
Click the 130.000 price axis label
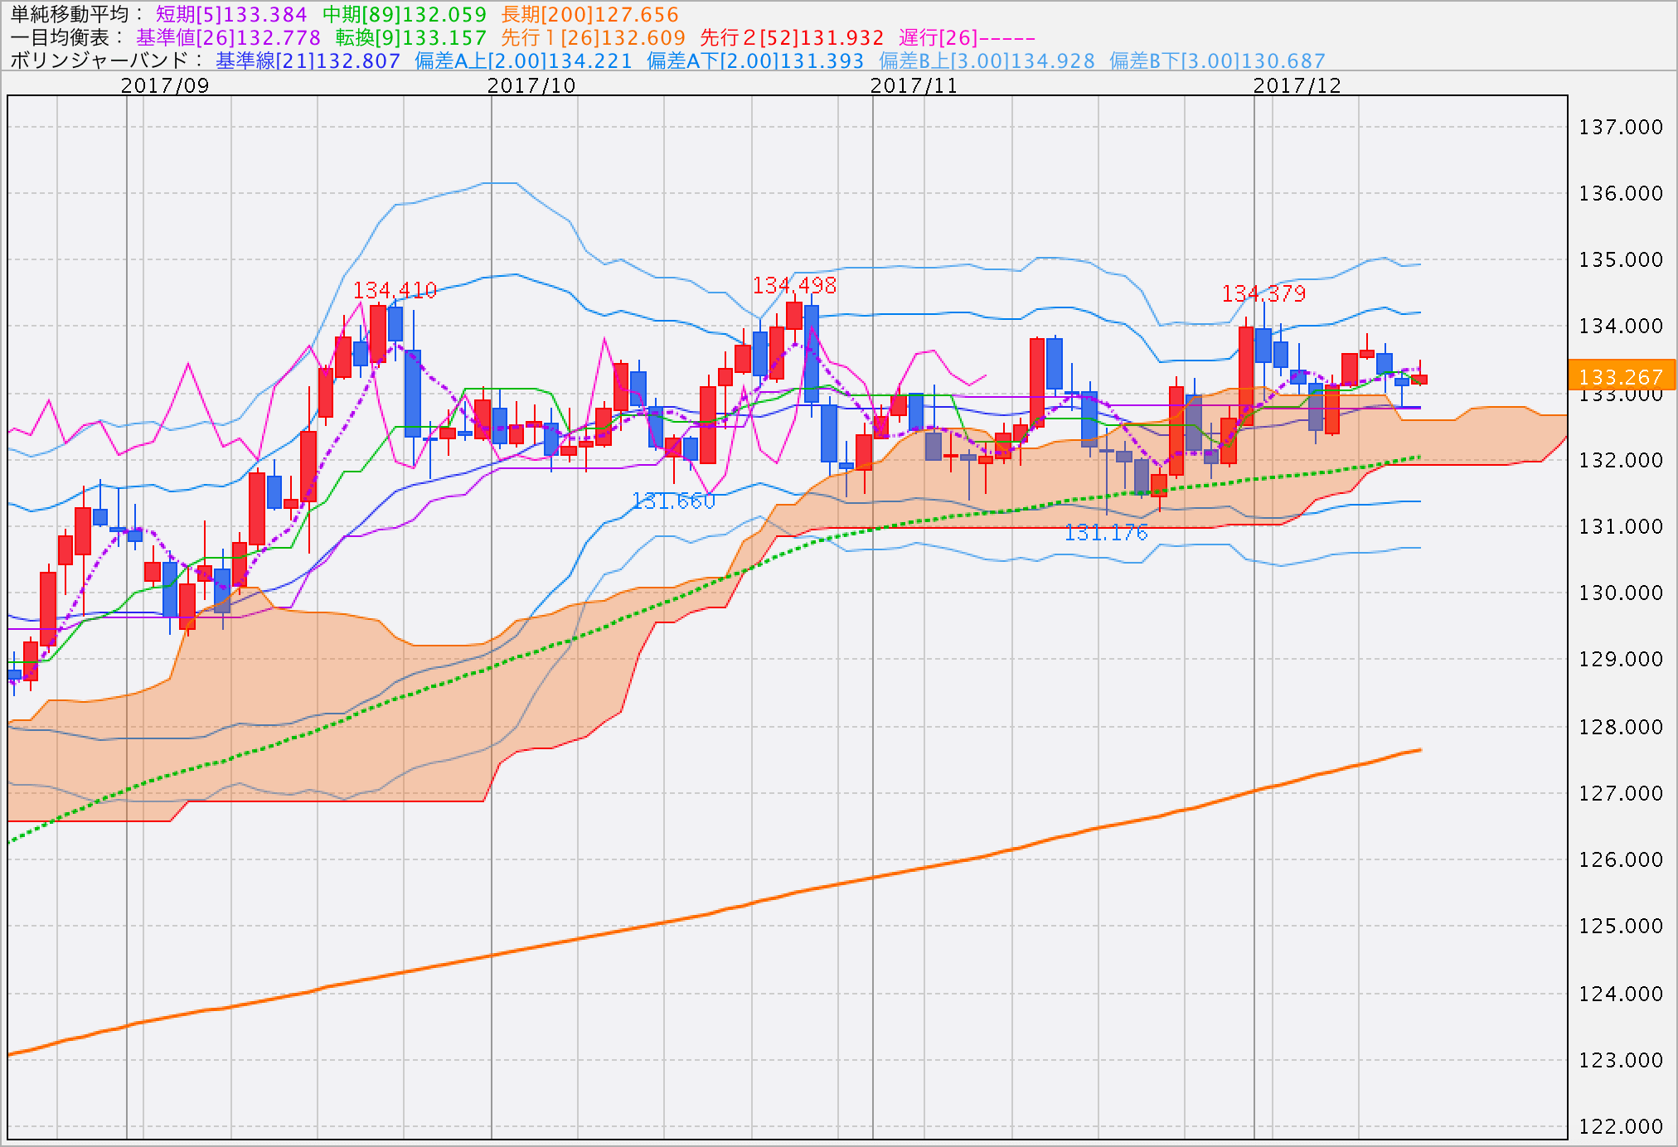1621,593
